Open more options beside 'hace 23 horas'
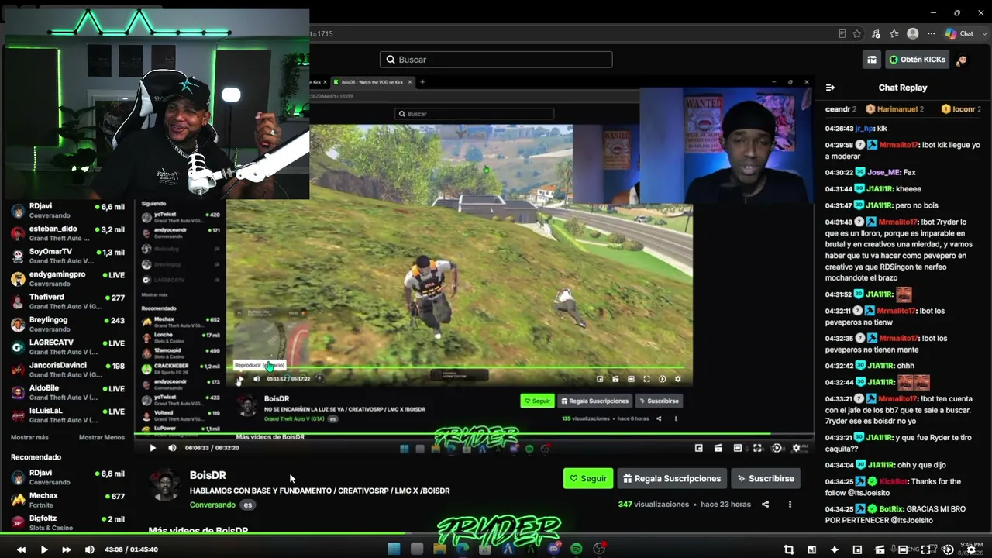 tap(790, 505)
